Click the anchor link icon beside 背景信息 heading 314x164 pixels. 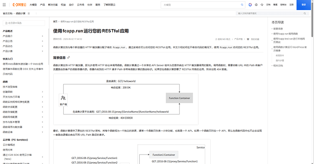68,58
